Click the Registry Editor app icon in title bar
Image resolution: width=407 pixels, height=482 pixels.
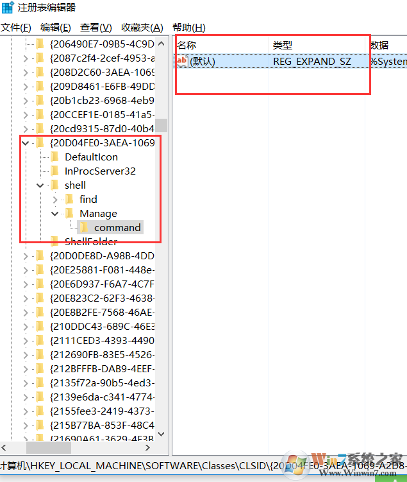tap(8, 7)
